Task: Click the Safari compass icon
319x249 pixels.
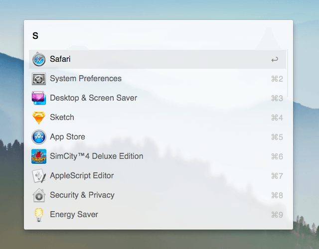Action: pos(39,59)
